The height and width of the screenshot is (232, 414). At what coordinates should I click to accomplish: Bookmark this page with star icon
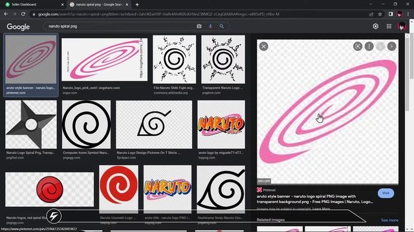point(380,14)
